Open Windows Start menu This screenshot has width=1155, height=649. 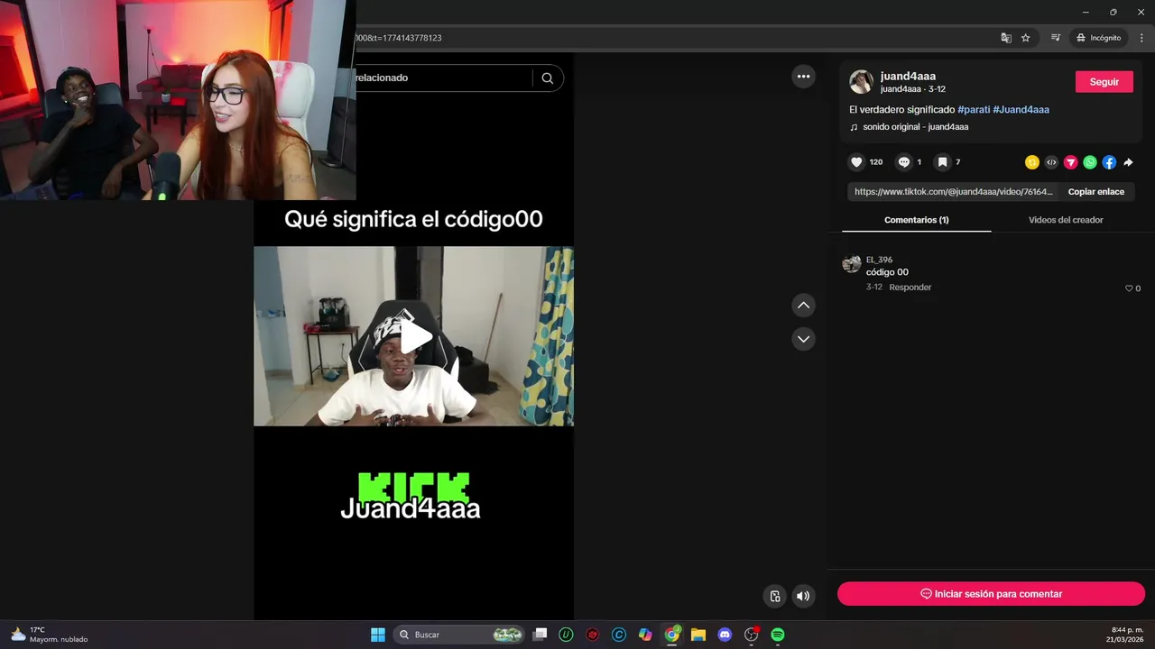pyautogui.click(x=378, y=635)
